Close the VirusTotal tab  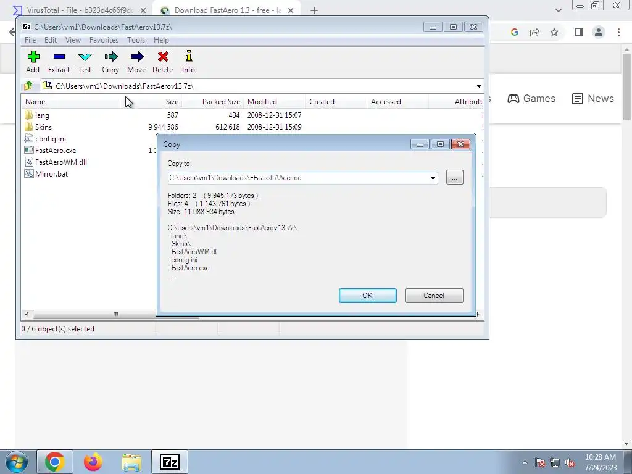coord(143,11)
